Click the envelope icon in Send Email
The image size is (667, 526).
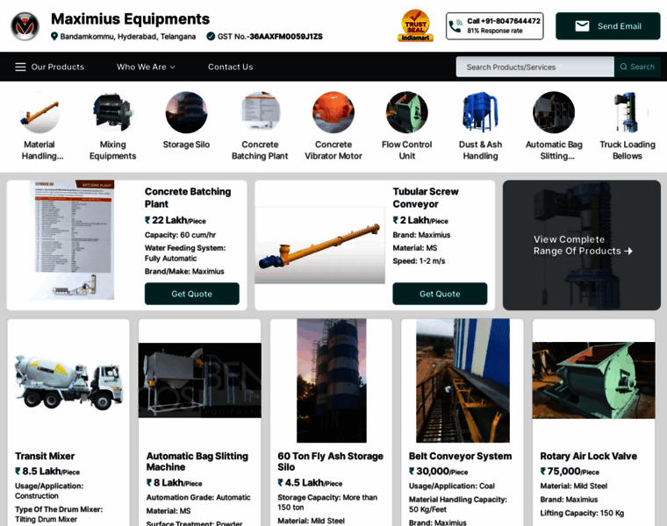[582, 26]
